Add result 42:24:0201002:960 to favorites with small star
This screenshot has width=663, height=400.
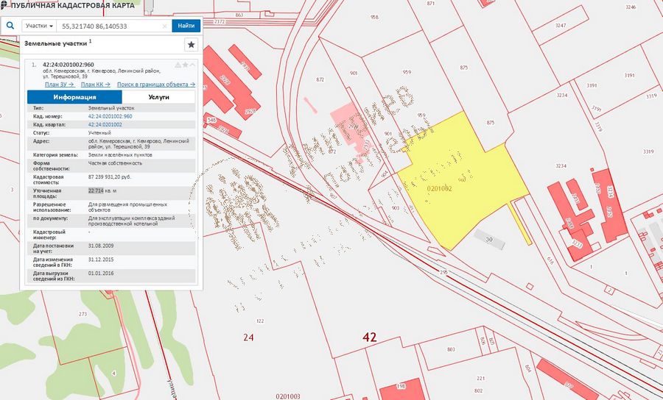click(185, 65)
